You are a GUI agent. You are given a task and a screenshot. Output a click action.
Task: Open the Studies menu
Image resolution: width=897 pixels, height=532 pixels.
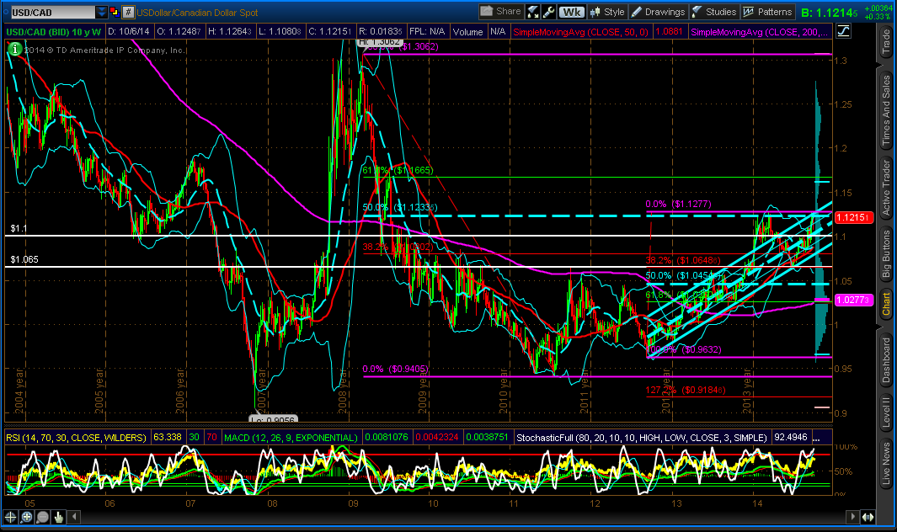click(x=714, y=12)
